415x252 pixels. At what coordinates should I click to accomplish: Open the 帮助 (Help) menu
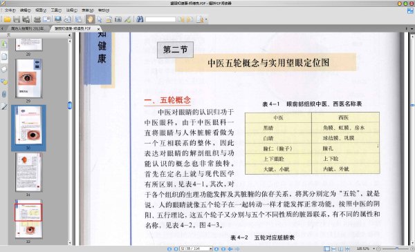pyautogui.click(x=104, y=10)
